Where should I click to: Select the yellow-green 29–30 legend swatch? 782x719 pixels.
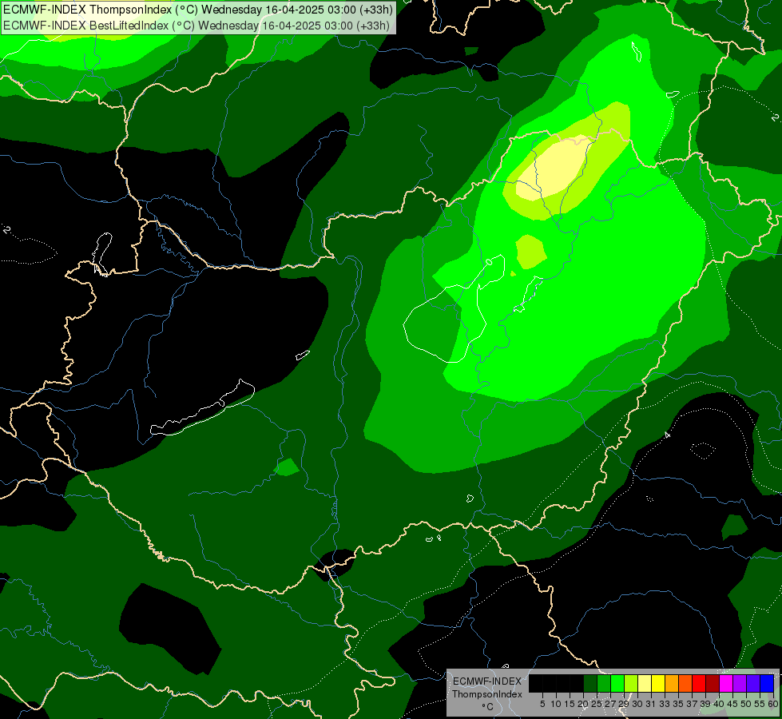pyautogui.click(x=631, y=683)
